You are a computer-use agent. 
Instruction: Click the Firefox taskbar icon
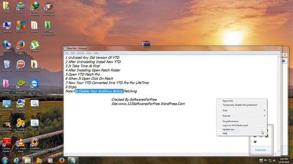click(61, 160)
